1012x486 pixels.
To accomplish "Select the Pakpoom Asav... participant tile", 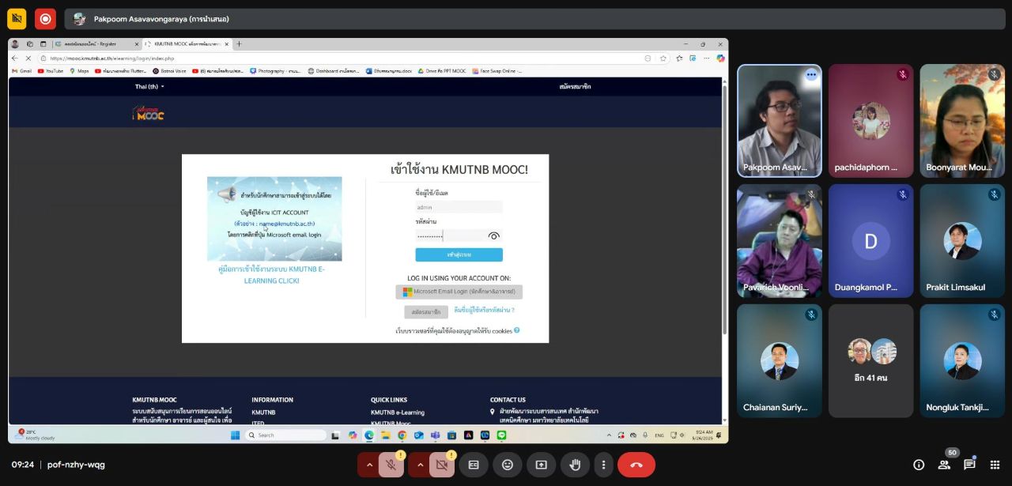I will pos(780,121).
